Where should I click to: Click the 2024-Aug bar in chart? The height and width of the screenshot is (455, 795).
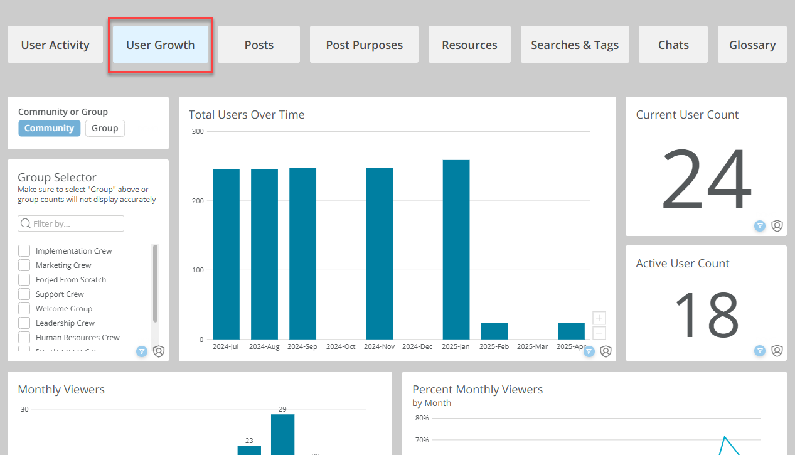click(264, 254)
